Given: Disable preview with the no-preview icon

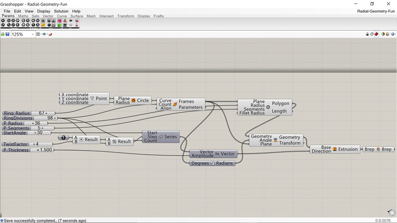Looking at the screenshot, I should point(367,34).
